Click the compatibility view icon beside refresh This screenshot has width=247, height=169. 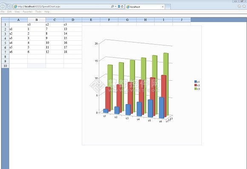119,6
